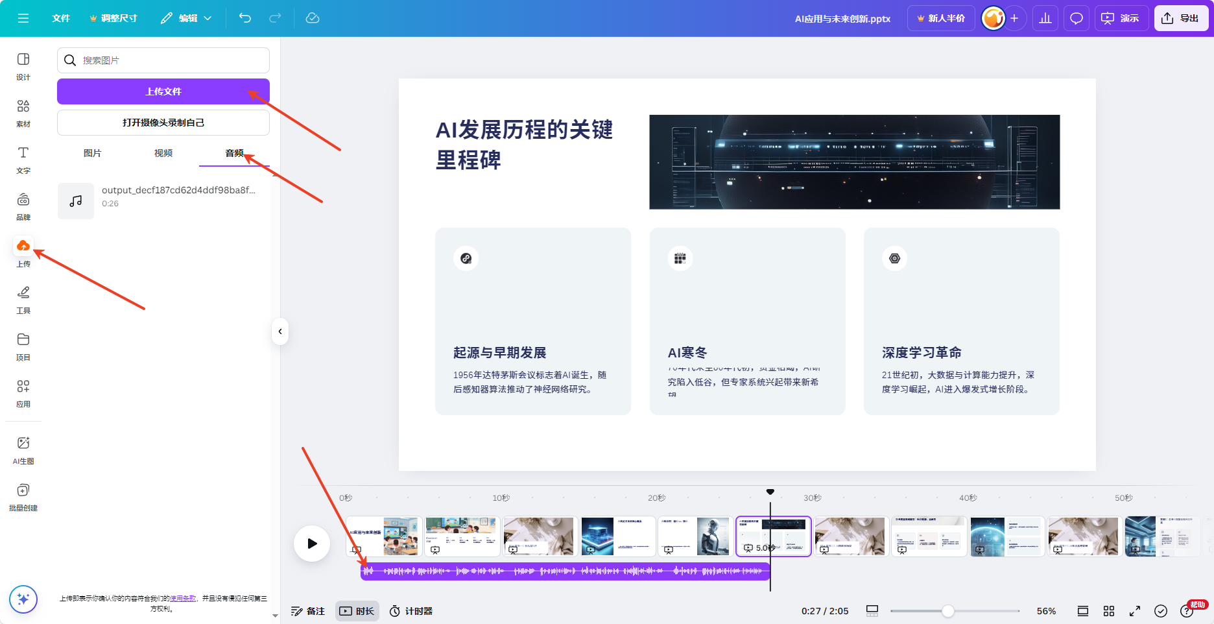This screenshot has height=624, width=1214.
Task: Toggle the 时长 (Duration) timeline view
Action: 357,610
